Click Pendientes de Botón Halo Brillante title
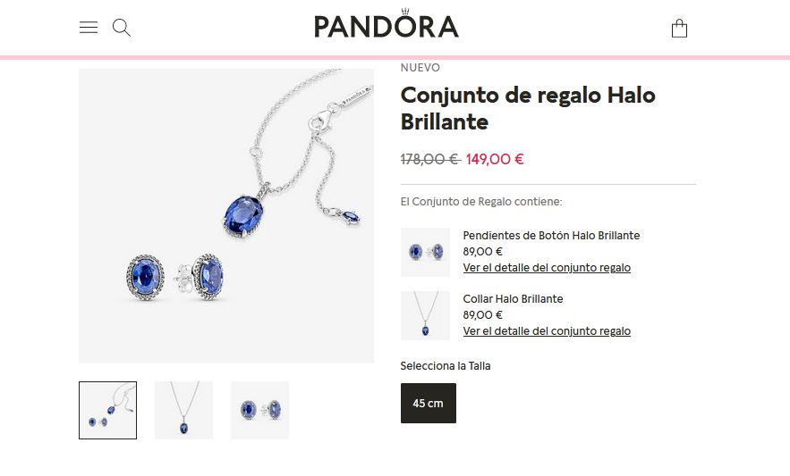This screenshot has width=790, height=476. point(551,236)
